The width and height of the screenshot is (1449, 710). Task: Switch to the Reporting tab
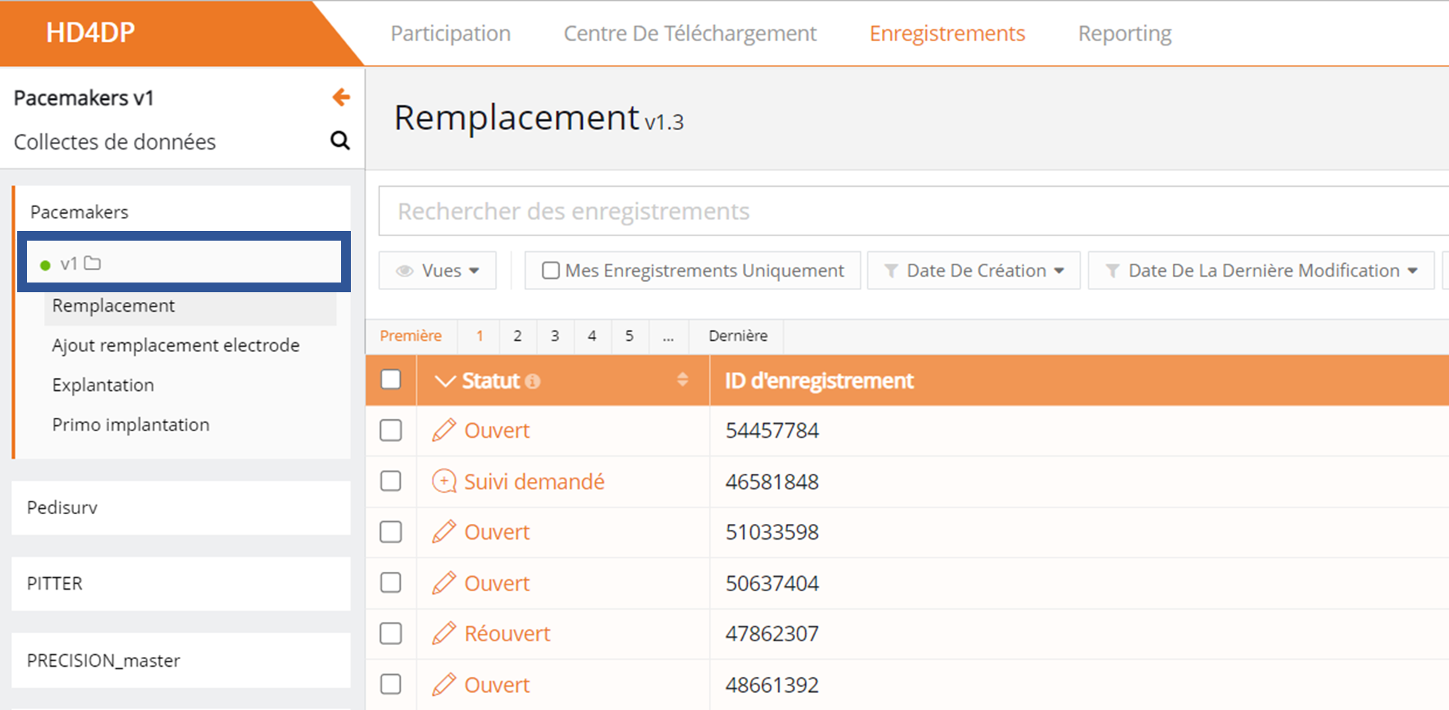point(1124,34)
